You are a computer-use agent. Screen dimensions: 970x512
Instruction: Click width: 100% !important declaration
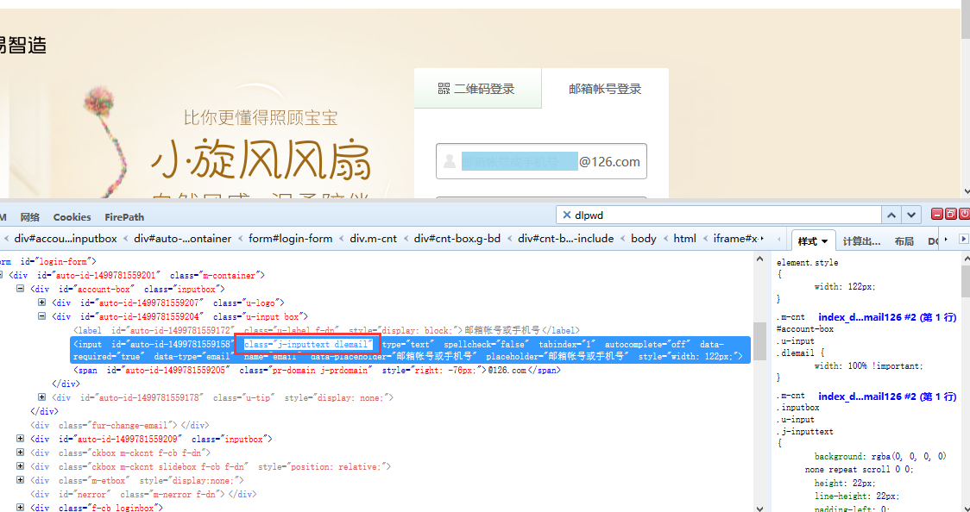point(868,365)
